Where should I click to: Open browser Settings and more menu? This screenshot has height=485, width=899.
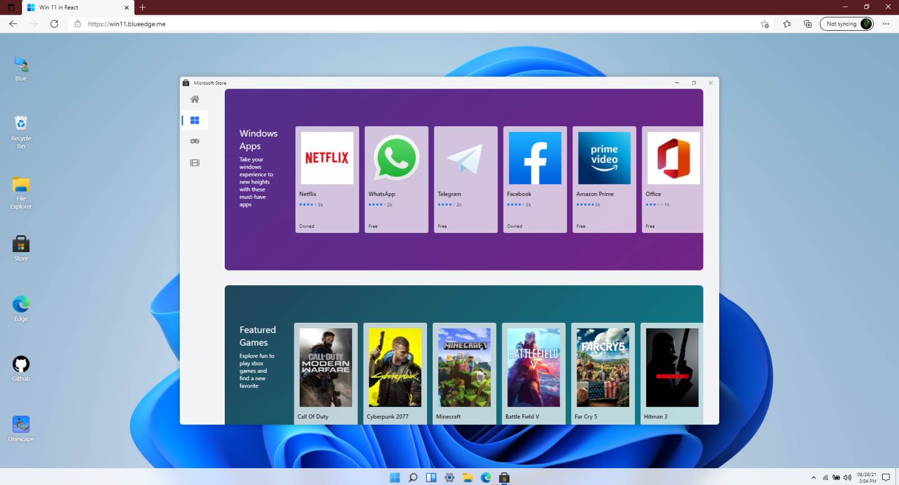(886, 24)
